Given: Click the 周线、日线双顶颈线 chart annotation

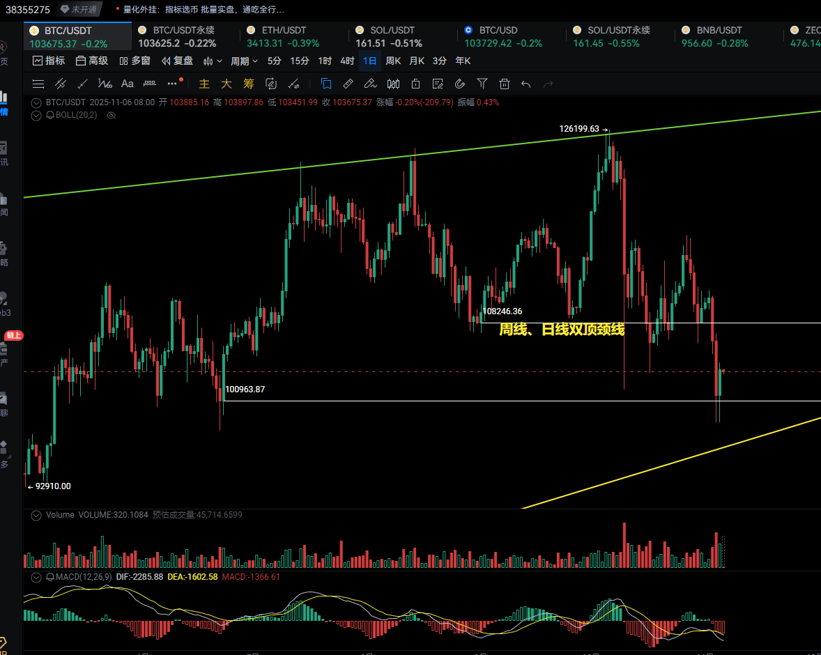Looking at the screenshot, I should [x=561, y=330].
